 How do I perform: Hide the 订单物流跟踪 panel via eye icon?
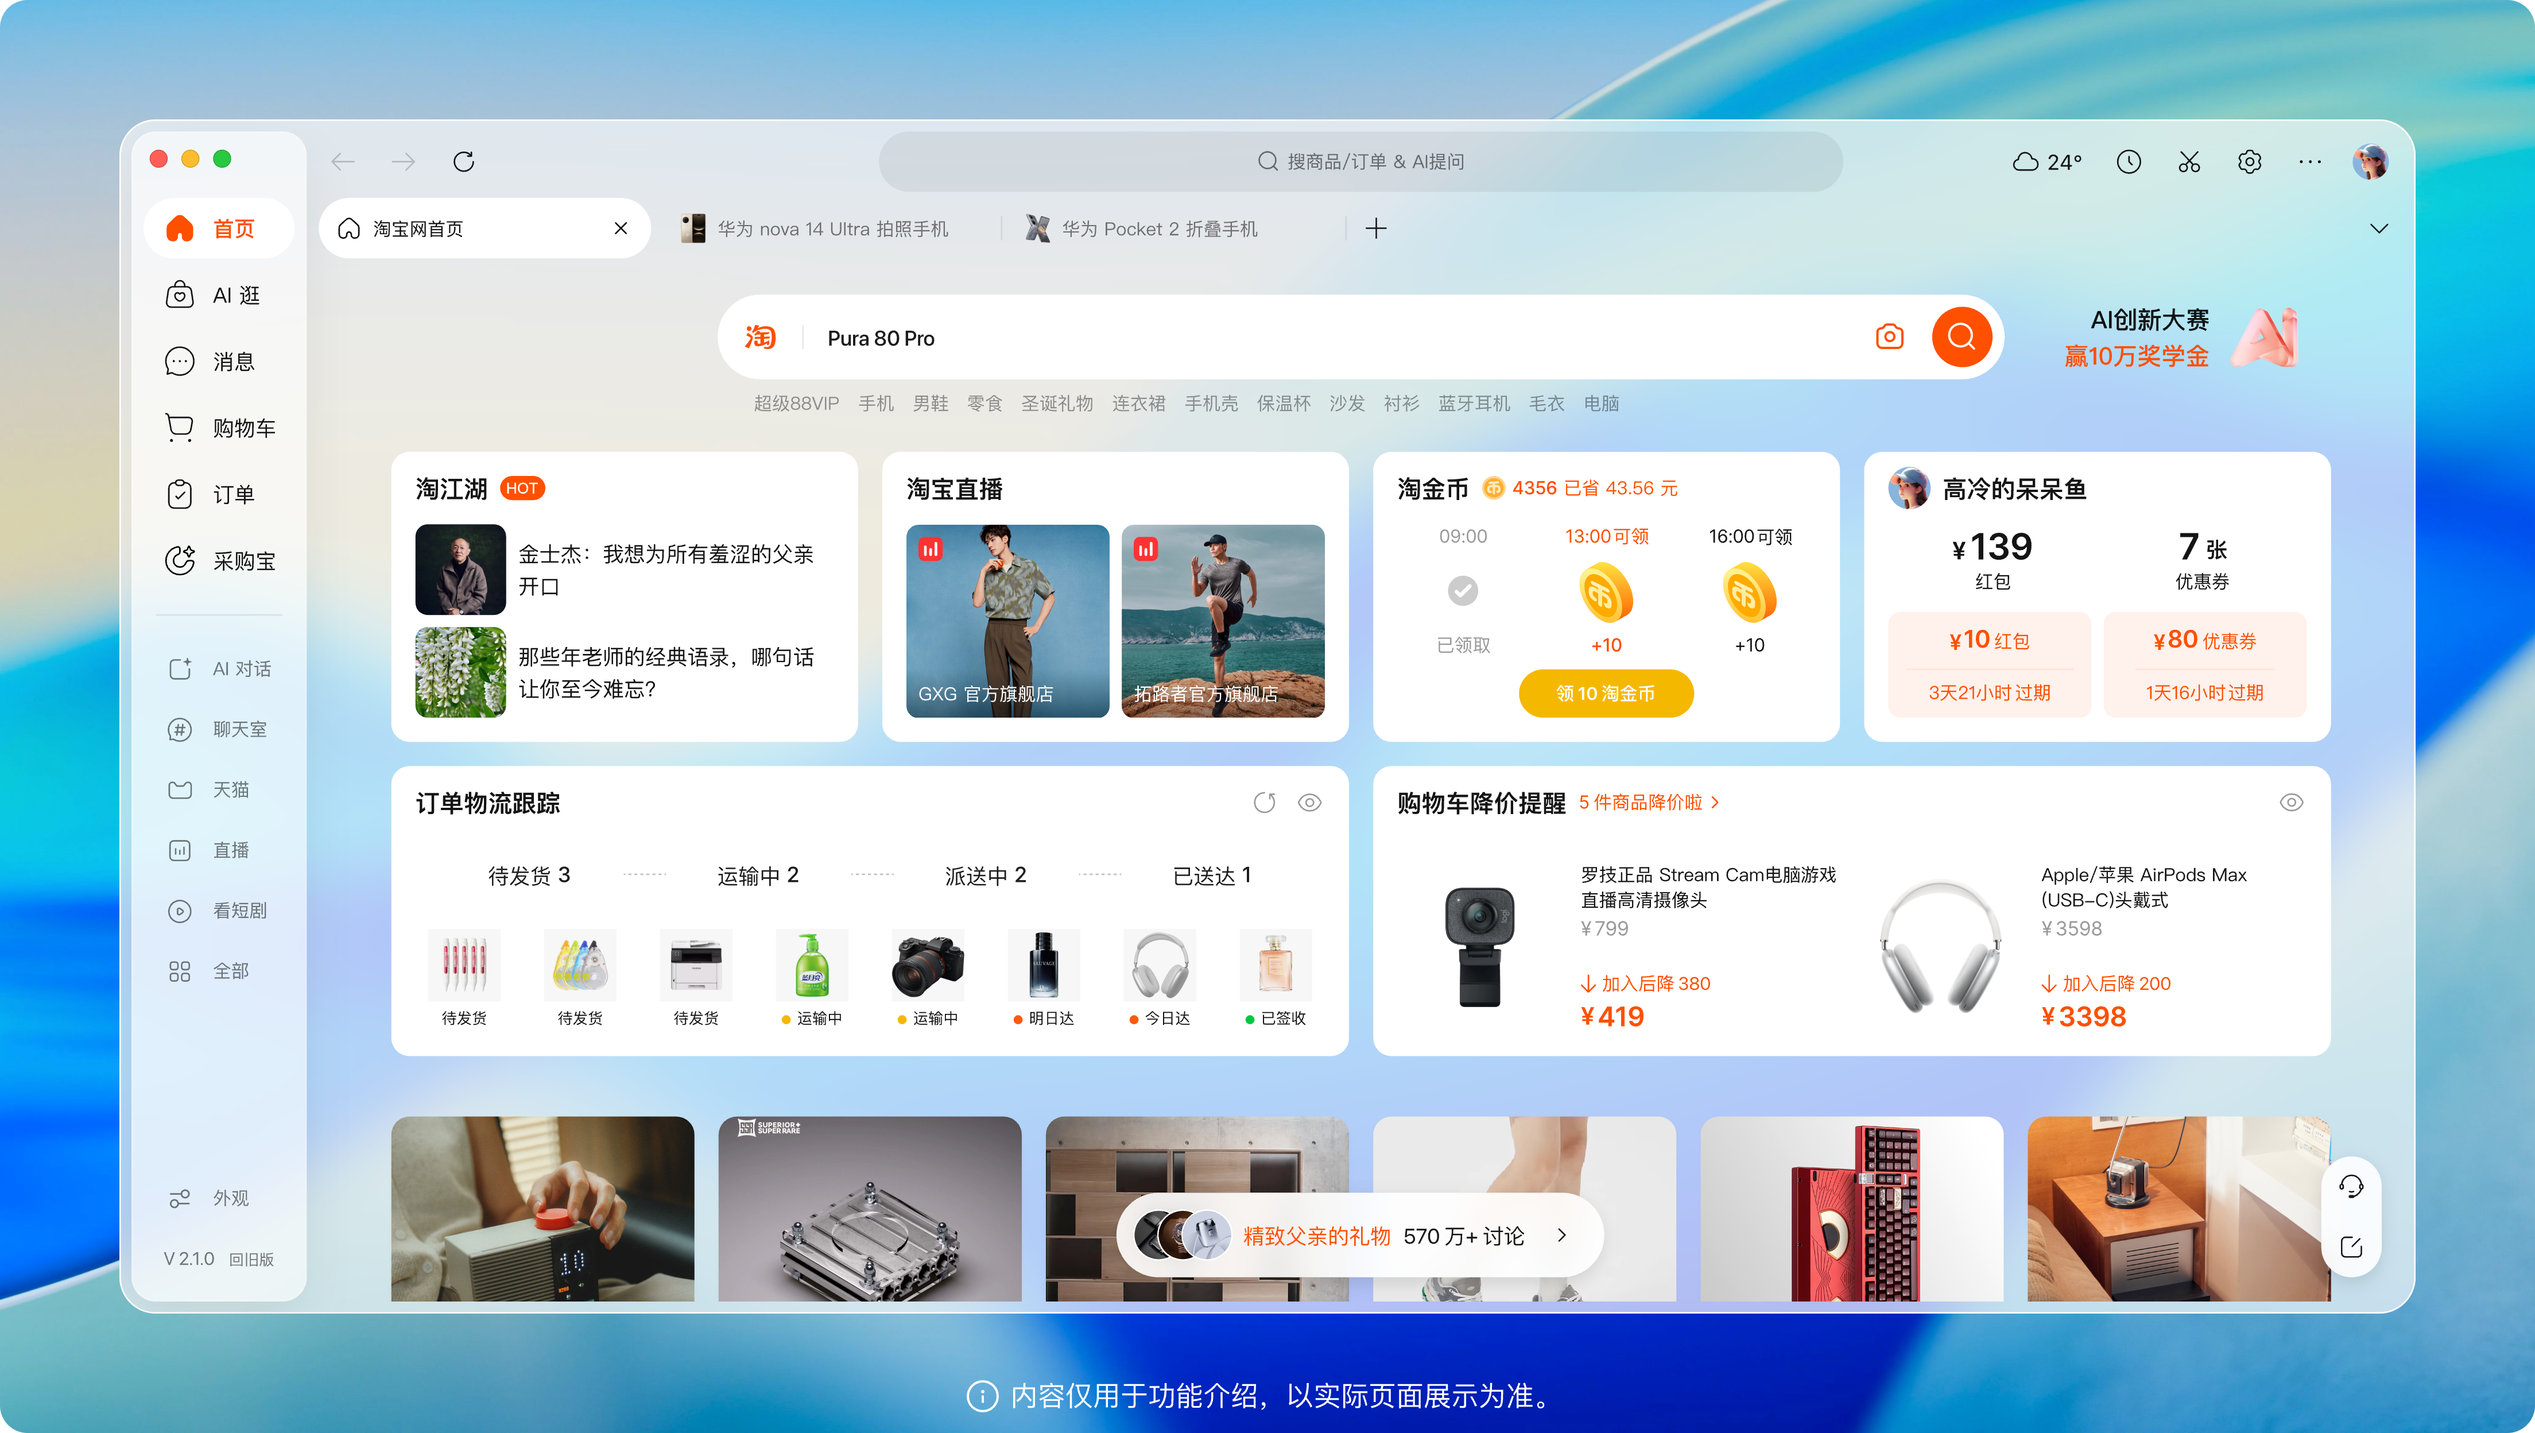click(1309, 802)
